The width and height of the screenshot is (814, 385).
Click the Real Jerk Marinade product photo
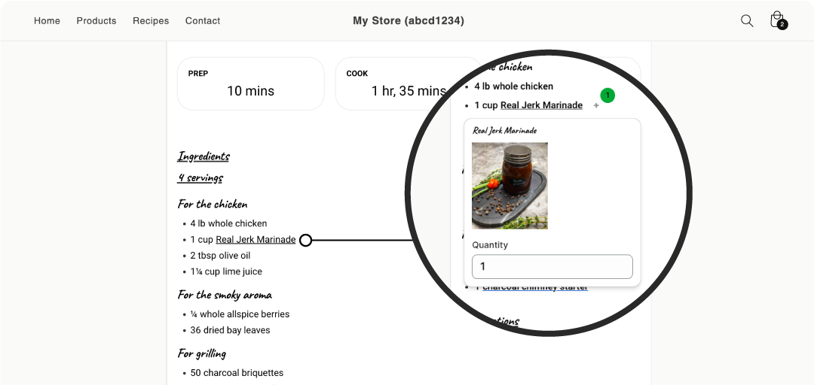pyautogui.click(x=510, y=186)
